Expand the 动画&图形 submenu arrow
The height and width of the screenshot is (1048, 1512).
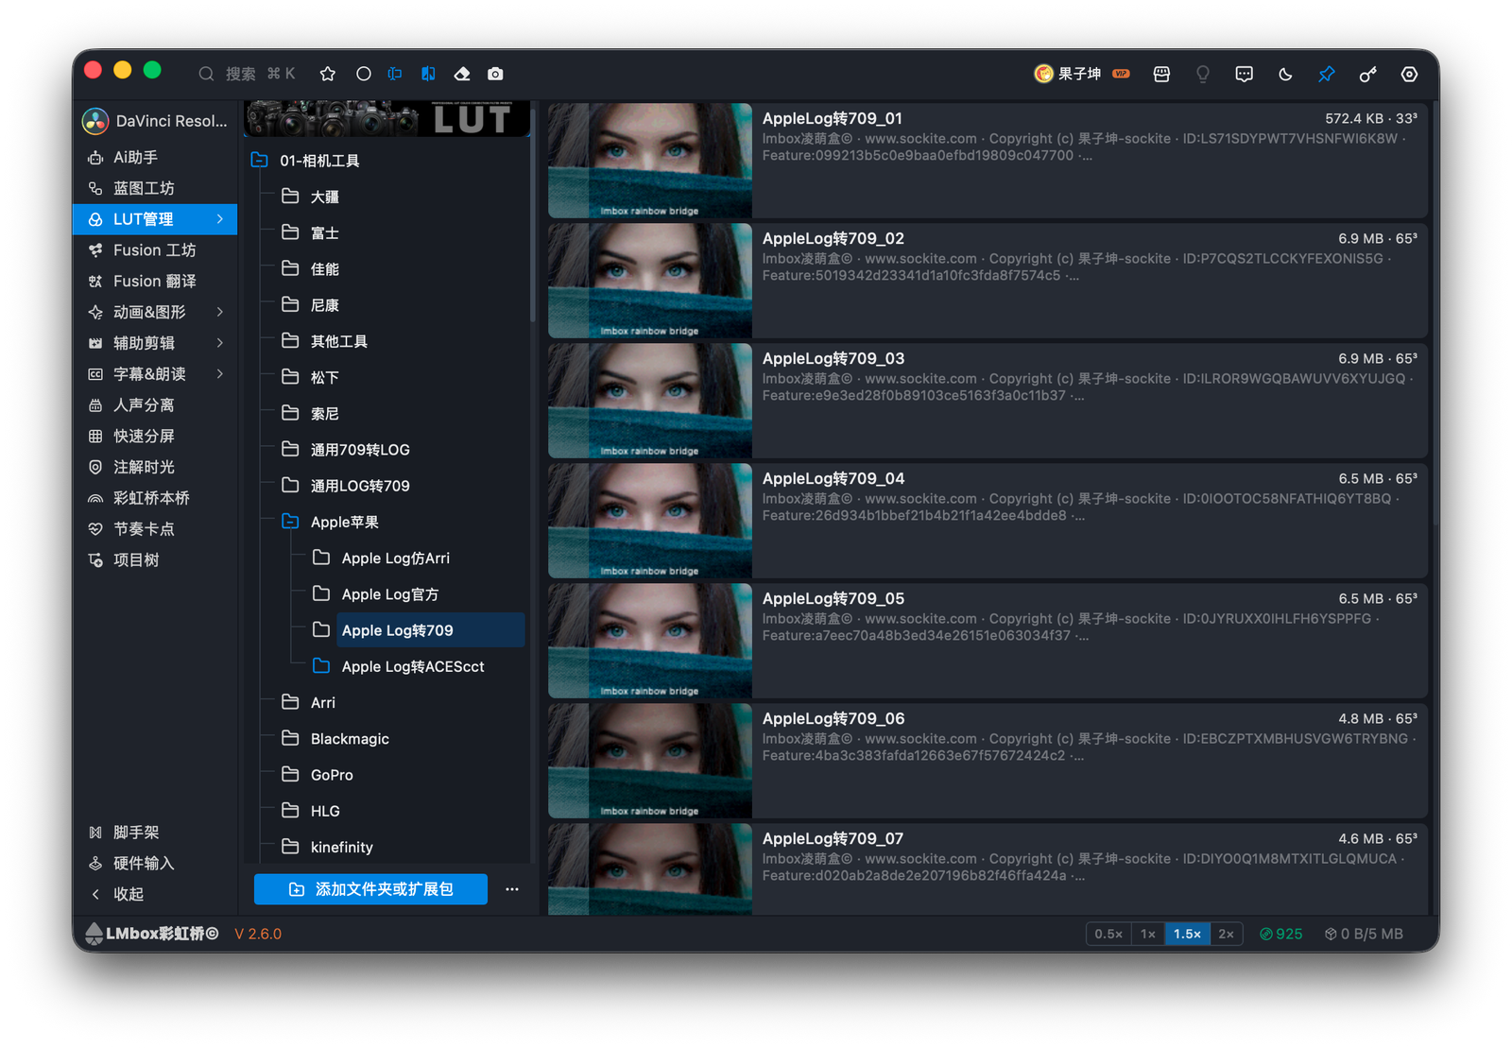(x=220, y=312)
